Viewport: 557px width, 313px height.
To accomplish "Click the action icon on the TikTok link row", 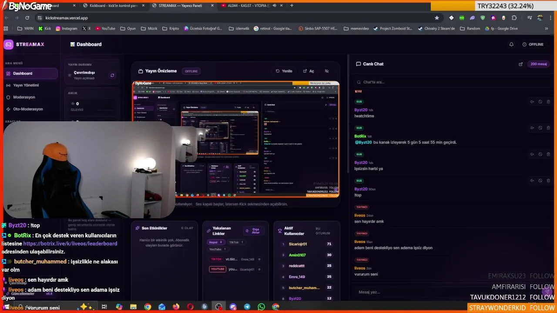I will point(259,259).
